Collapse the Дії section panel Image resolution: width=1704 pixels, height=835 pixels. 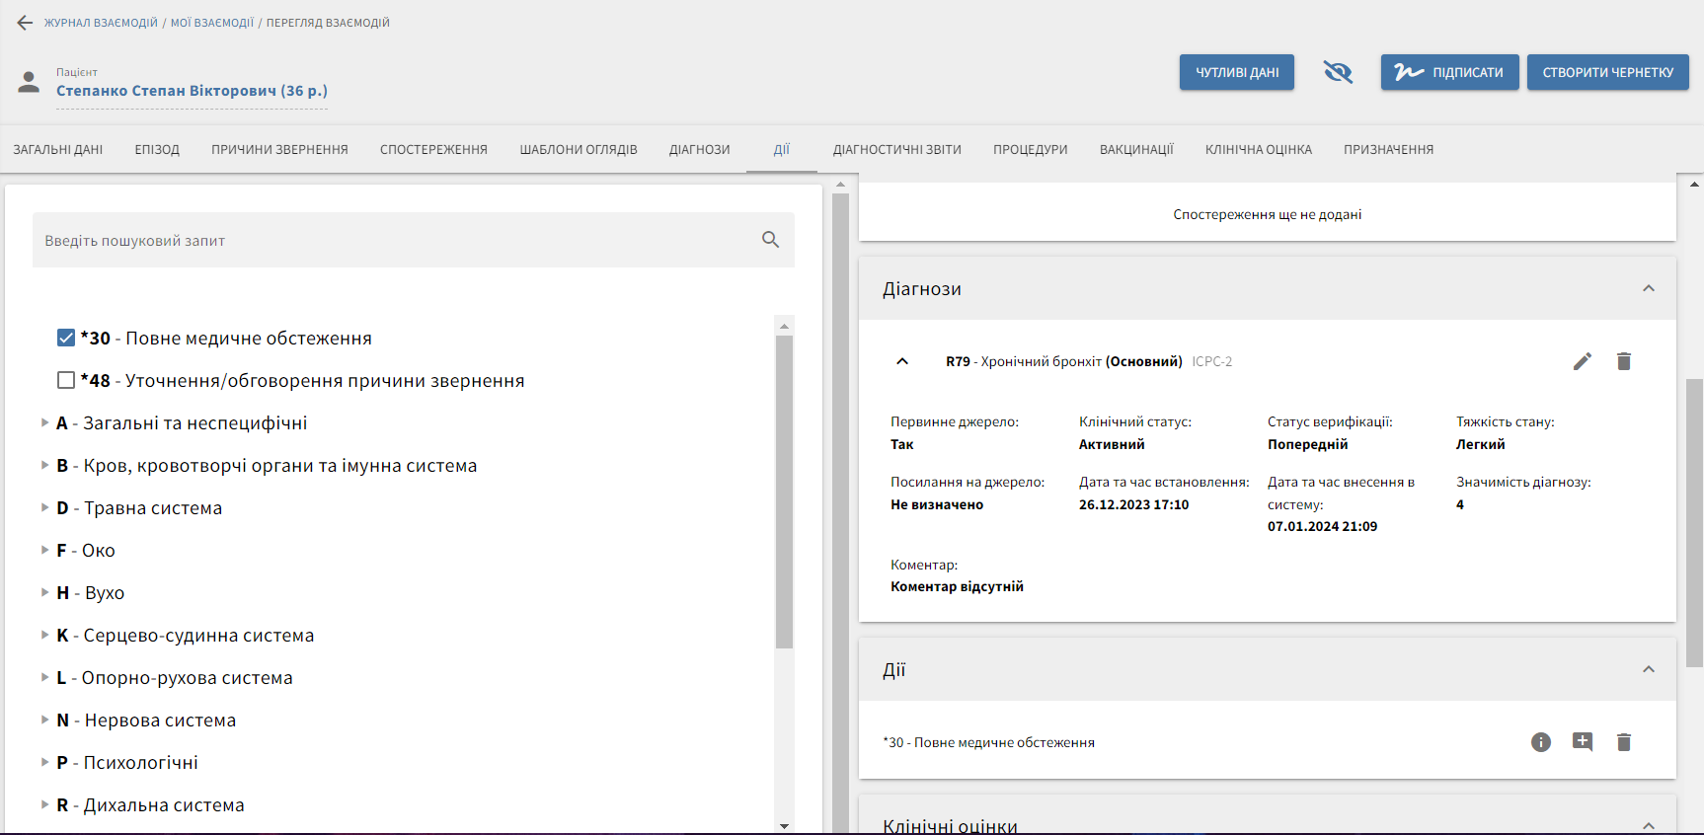1648,669
